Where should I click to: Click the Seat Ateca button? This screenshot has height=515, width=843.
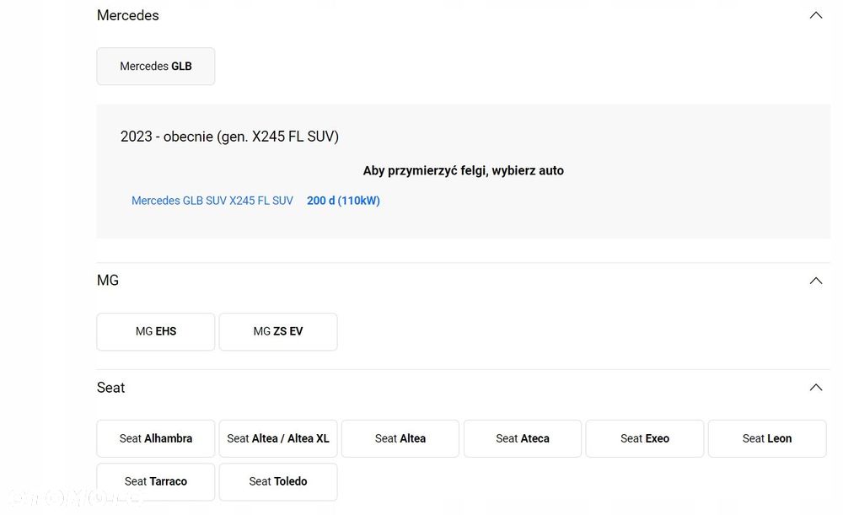[523, 439]
